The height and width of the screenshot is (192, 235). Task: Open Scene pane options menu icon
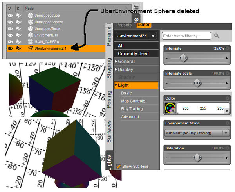(x=136, y=7)
